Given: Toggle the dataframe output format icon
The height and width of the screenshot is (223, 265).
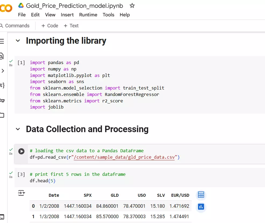Looking at the screenshot, I should click(x=22, y=193).
